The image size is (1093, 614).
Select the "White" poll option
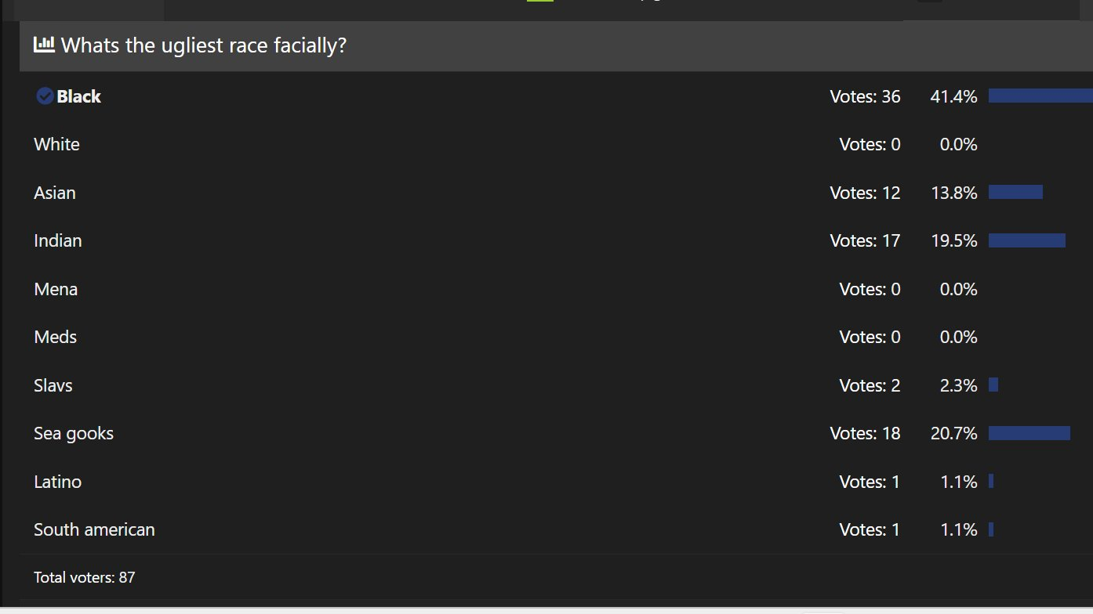click(x=56, y=145)
